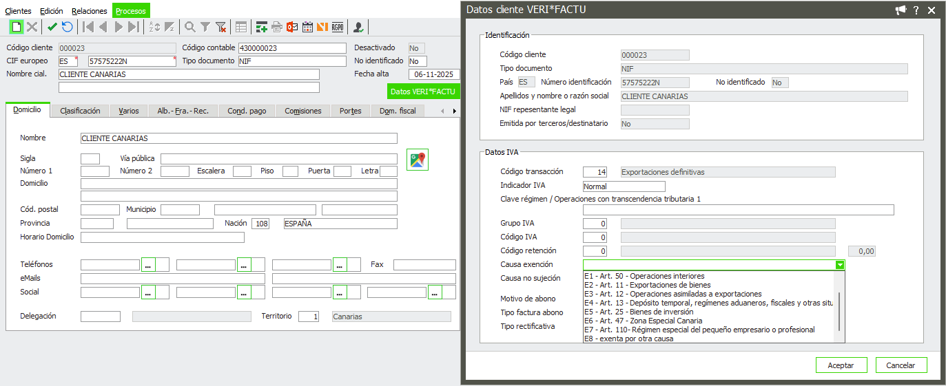Open the search magnifier tool
Image resolution: width=946 pixels, height=386 pixels.
[x=189, y=27]
